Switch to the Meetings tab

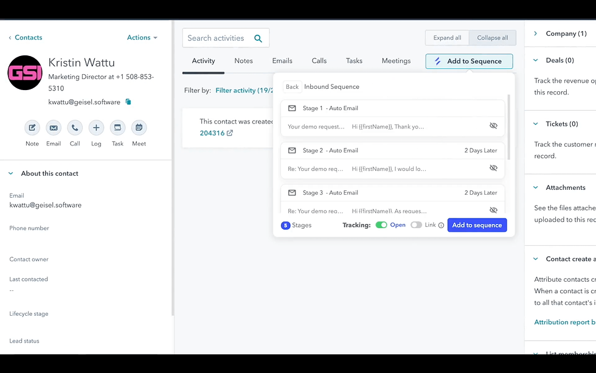(x=396, y=61)
